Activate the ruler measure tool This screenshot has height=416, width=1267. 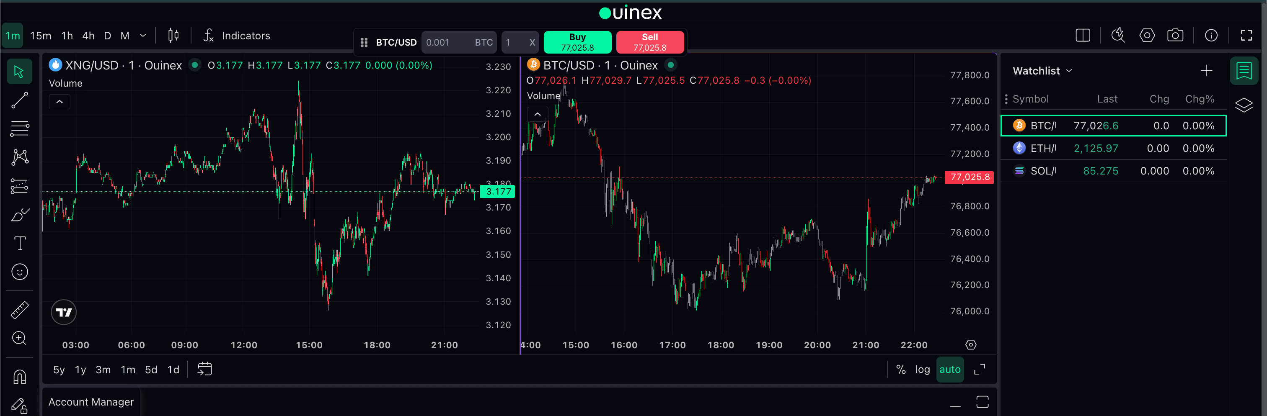19,310
